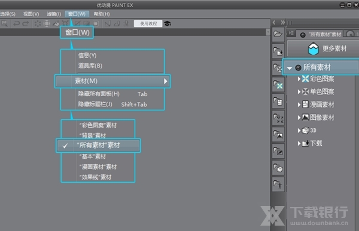Click the magnifier icon at toolbar start
The width and height of the screenshot is (359, 231).
pos(5,23)
